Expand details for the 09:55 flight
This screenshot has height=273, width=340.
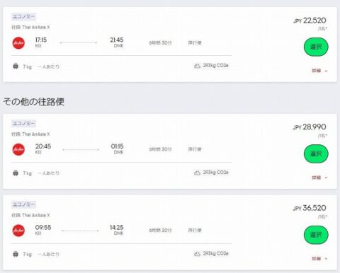(319, 259)
